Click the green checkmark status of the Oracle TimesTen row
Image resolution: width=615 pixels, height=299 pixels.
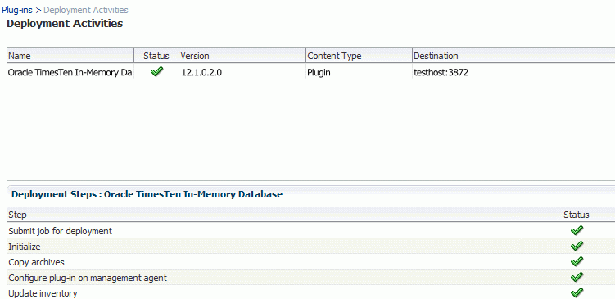[x=156, y=72]
